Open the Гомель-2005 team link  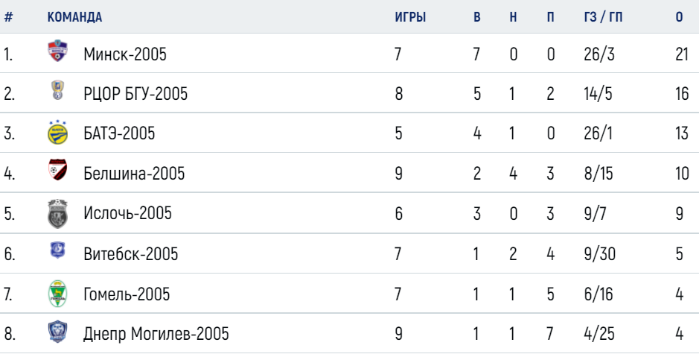pyautogui.click(x=127, y=294)
